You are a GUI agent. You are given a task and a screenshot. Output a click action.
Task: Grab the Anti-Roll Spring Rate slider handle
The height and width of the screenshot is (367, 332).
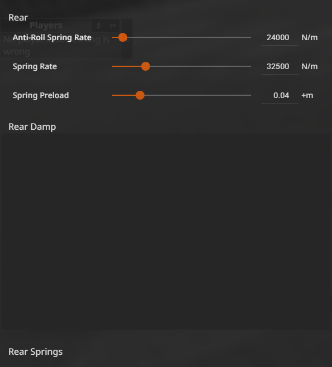coord(123,37)
